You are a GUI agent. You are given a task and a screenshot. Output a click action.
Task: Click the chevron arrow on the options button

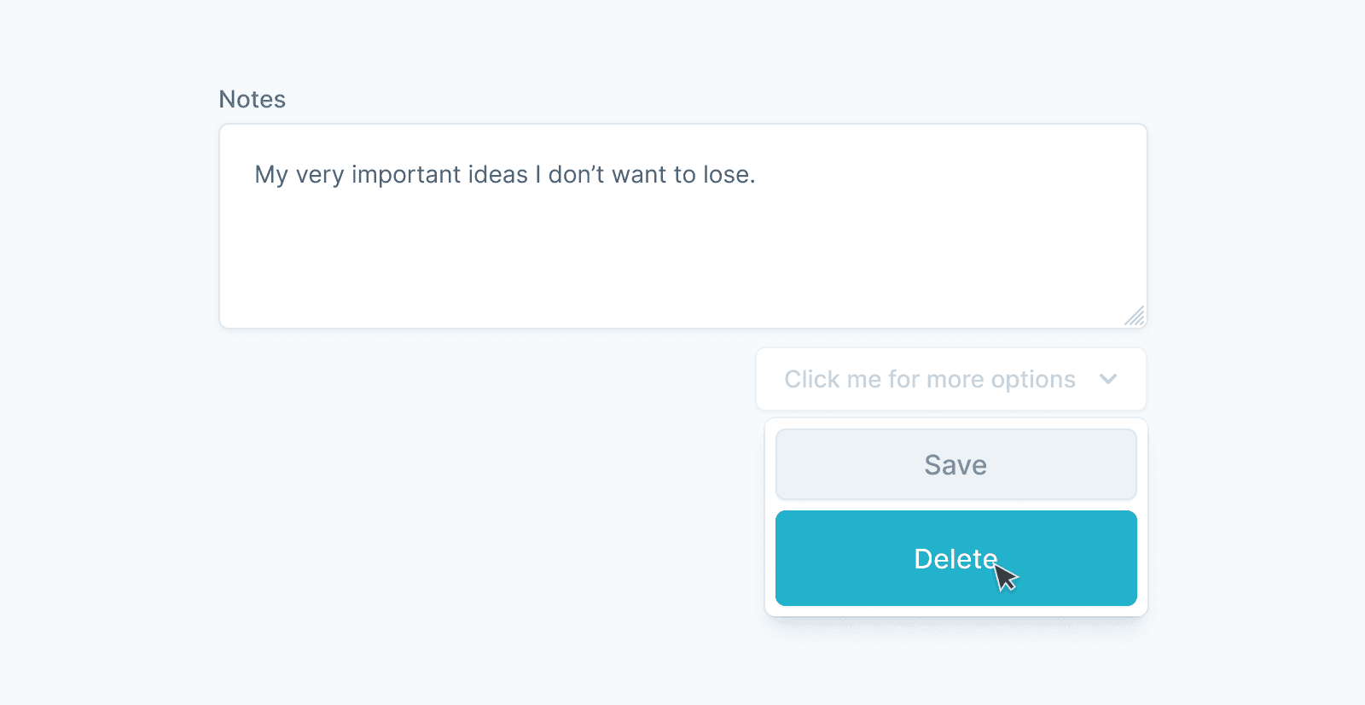point(1109,379)
